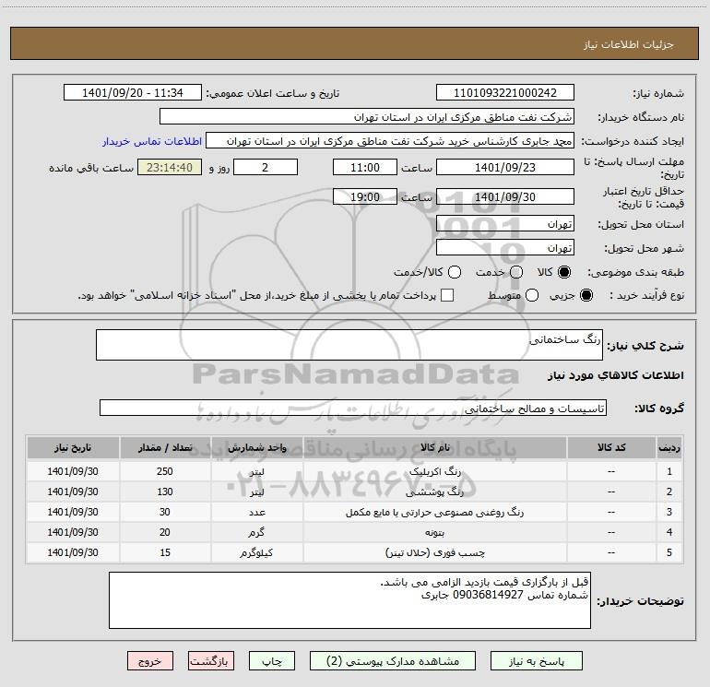Click quantity 20 in the table

coord(165,533)
